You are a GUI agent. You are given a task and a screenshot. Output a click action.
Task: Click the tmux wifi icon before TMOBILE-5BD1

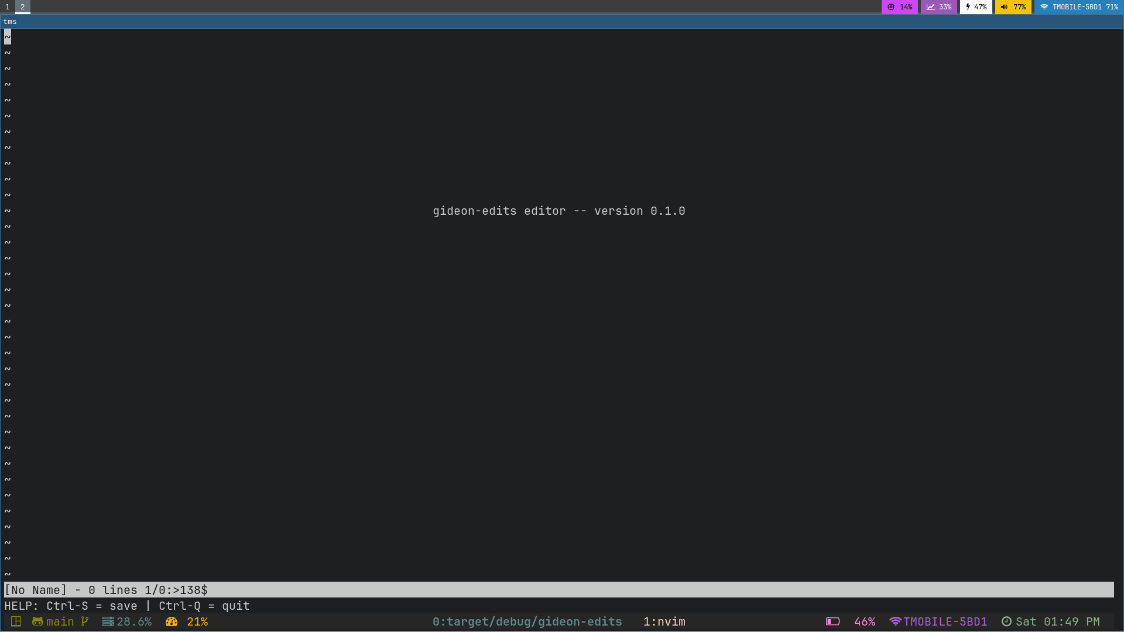click(x=895, y=621)
